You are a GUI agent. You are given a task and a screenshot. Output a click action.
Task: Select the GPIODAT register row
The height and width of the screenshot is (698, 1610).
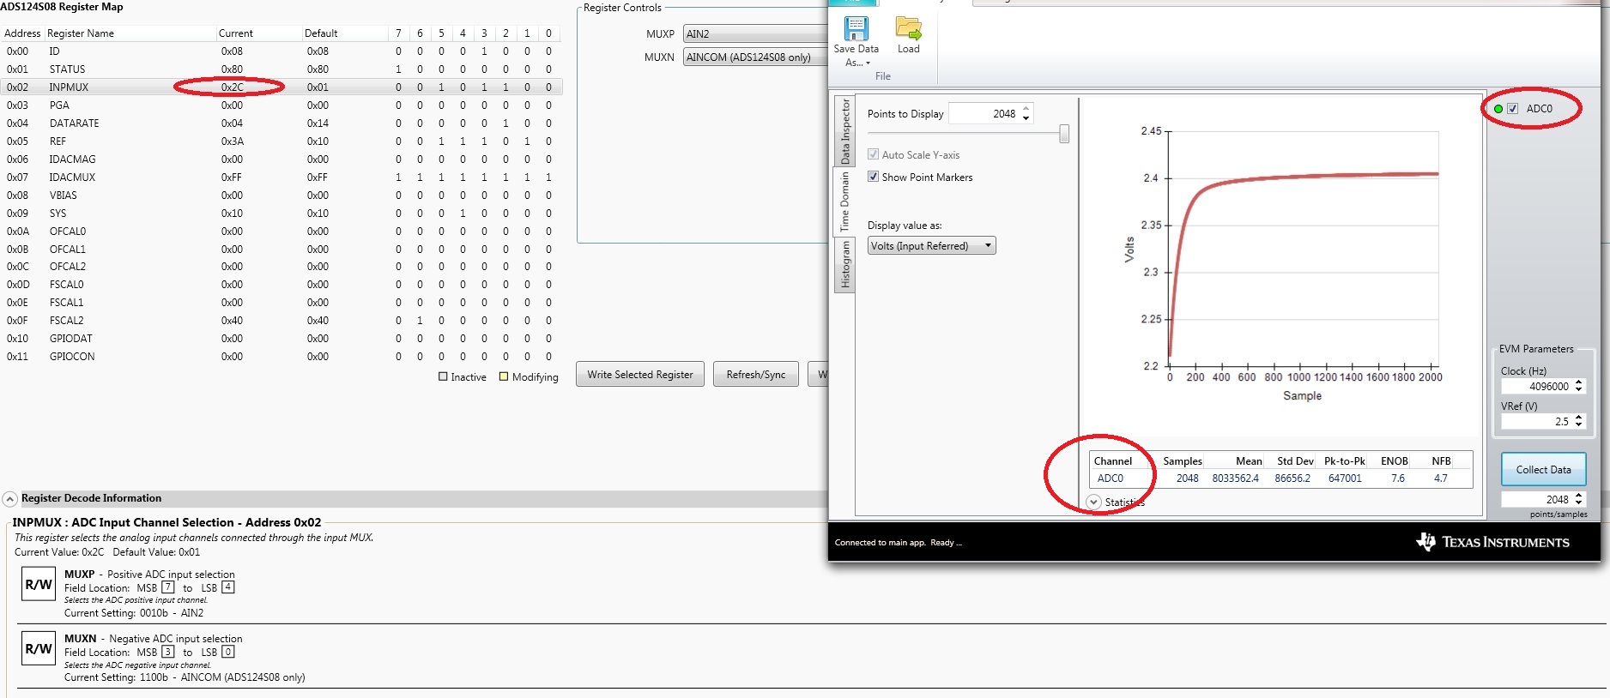[x=281, y=339]
